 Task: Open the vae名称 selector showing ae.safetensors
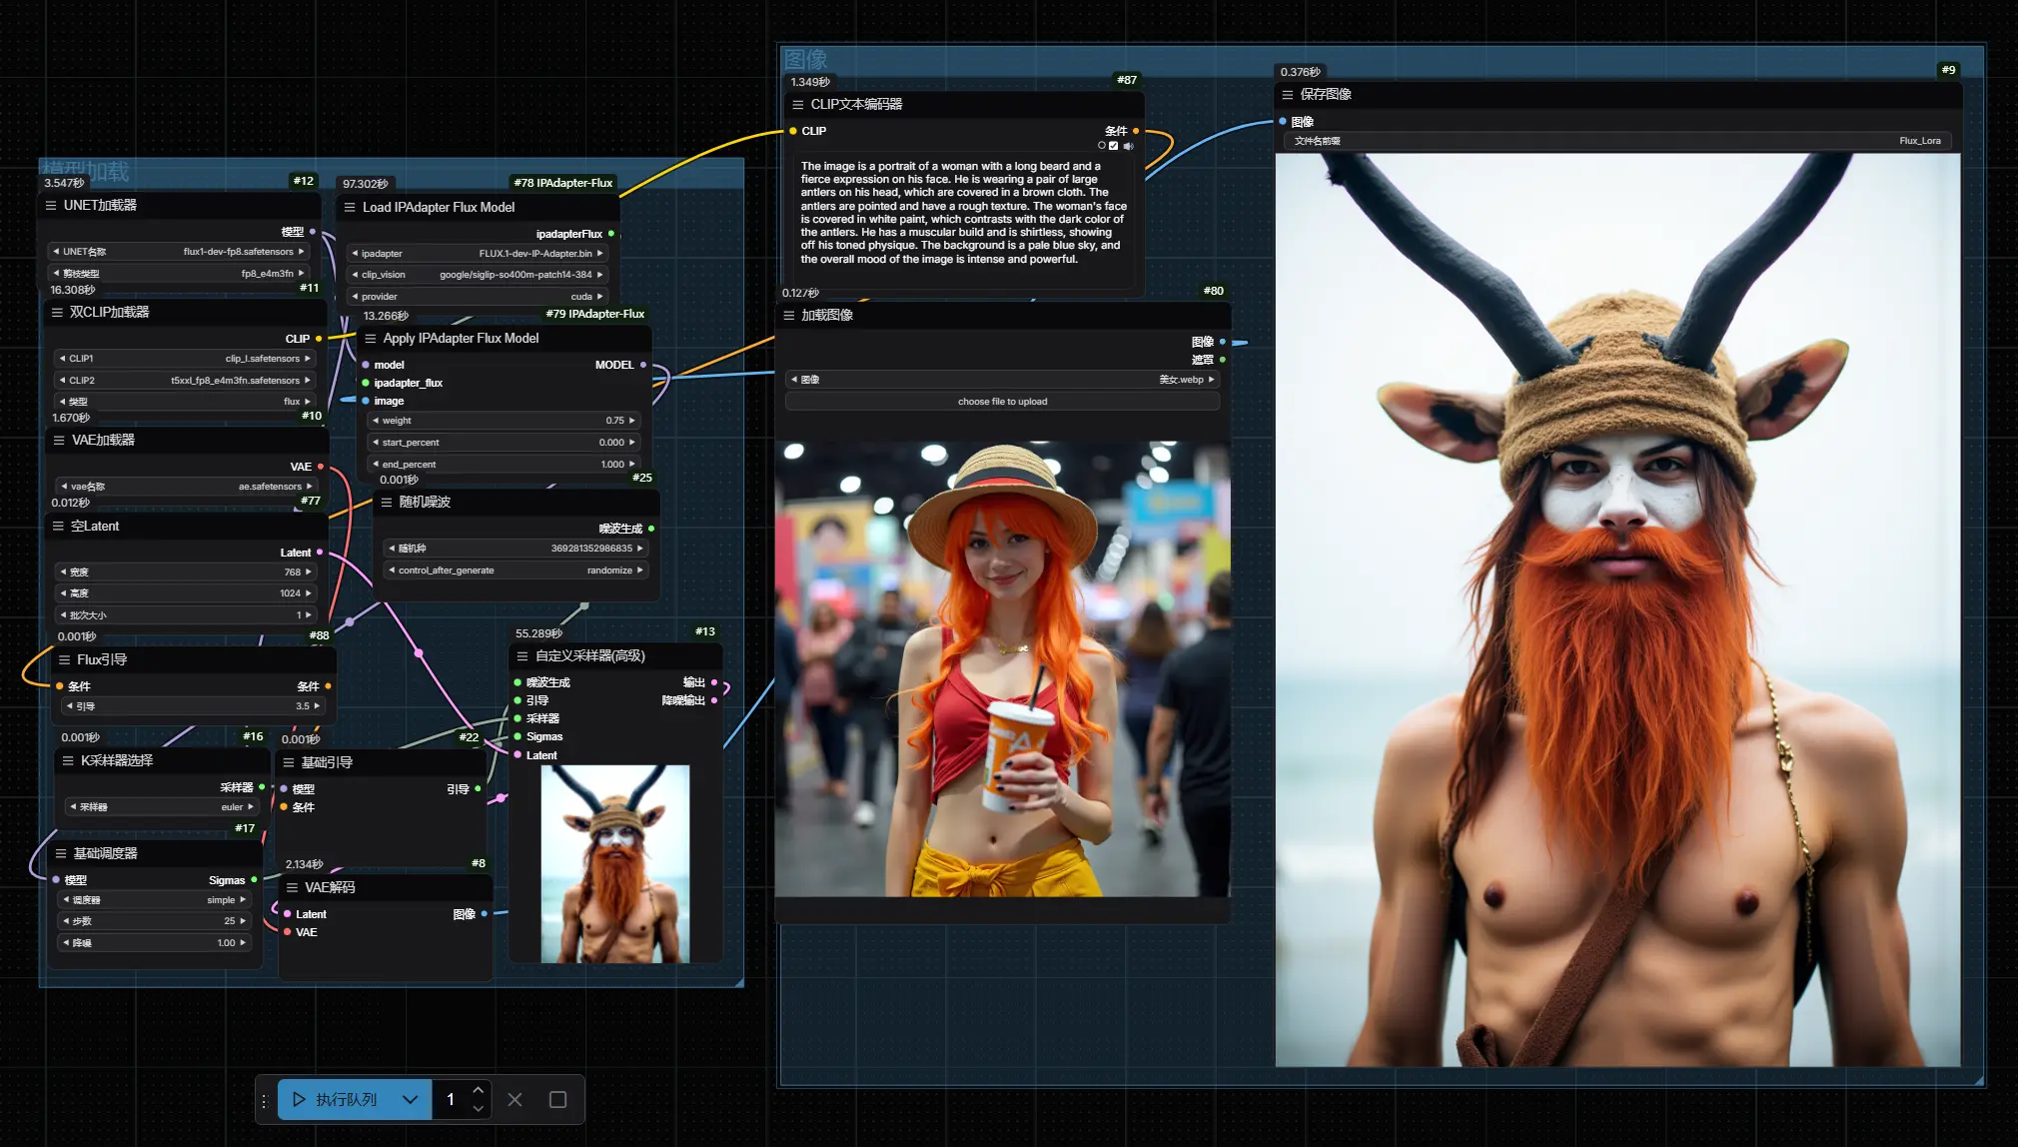click(x=185, y=487)
